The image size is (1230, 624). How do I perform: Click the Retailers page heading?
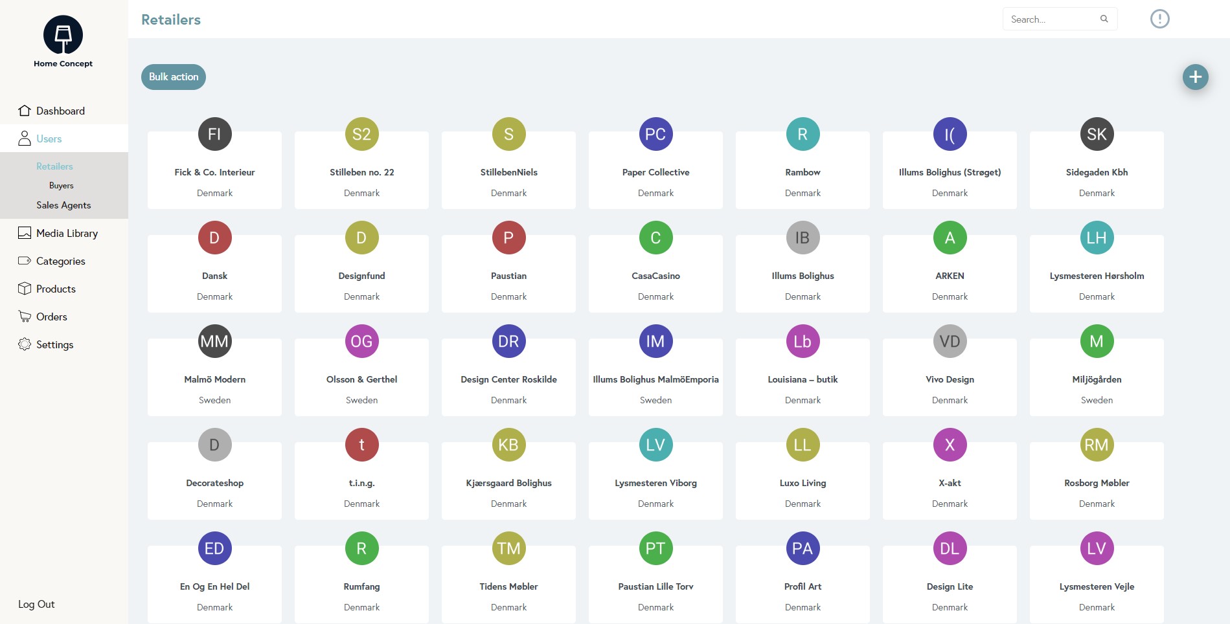(x=171, y=19)
